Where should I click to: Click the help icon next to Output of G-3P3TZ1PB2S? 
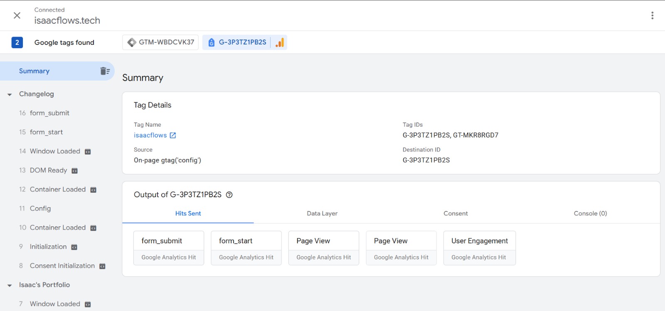click(229, 195)
